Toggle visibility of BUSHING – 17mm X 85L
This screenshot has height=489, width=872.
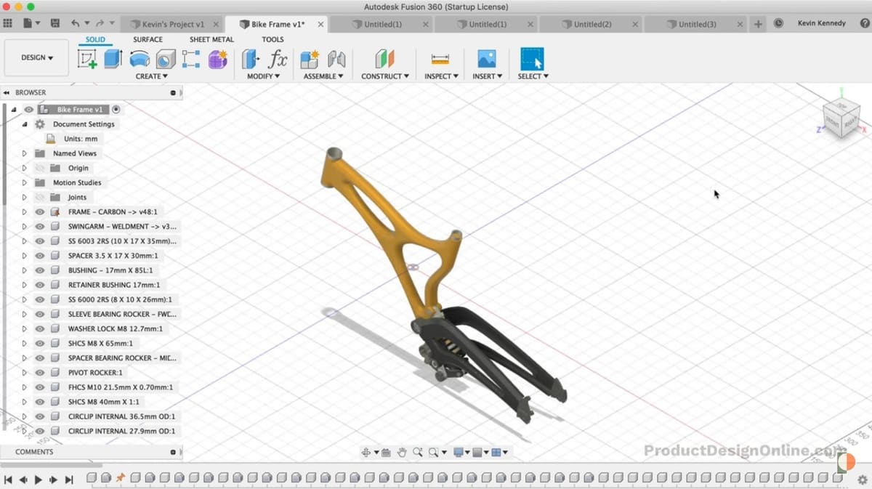tap(40, 270)
